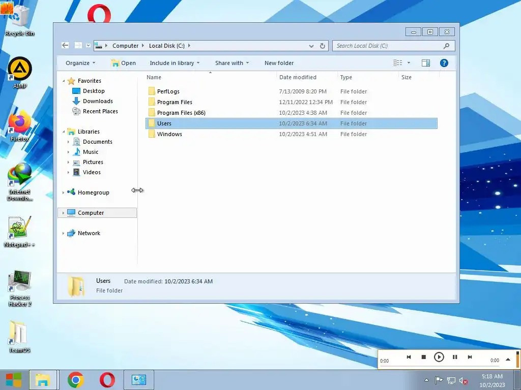Open the Notepad++ desktop shortcut
The height and width of the screenshot is (390, 521).
(x=20, y=232)
